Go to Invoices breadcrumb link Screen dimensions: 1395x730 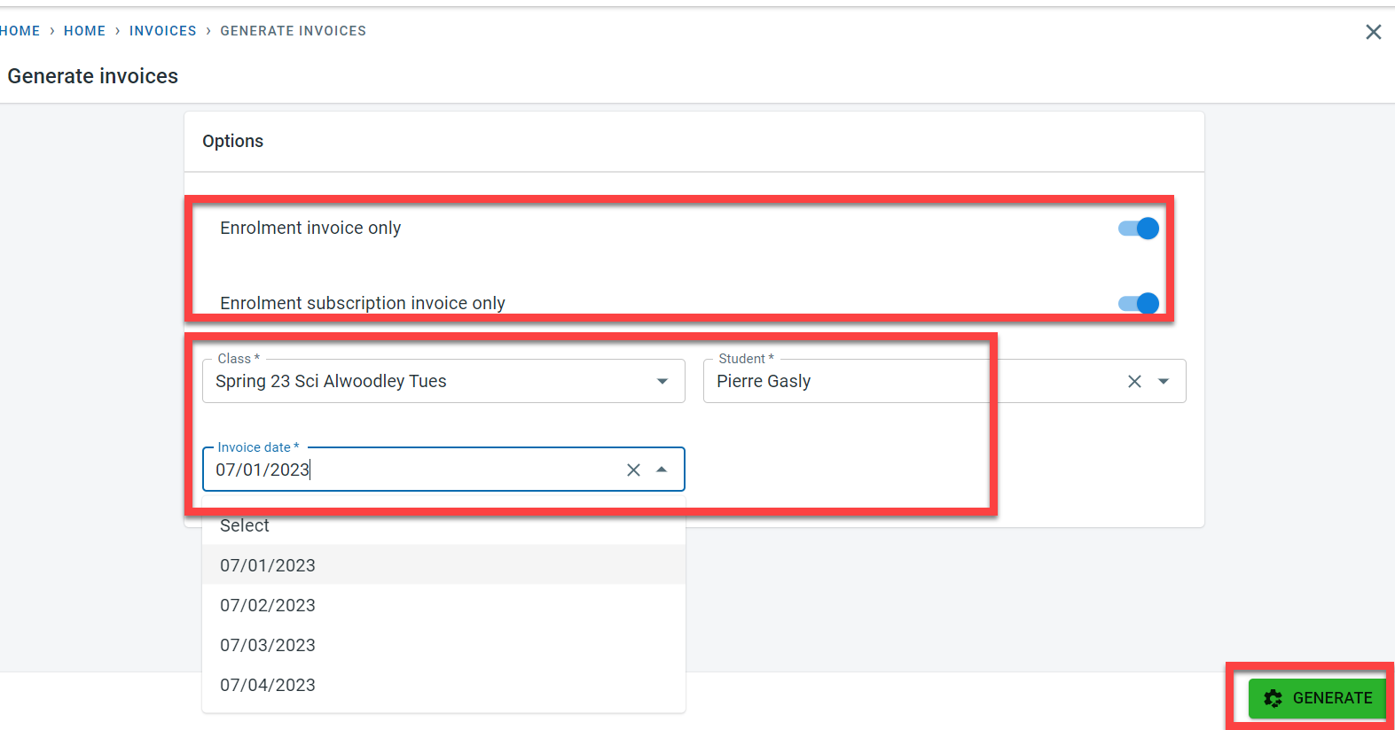pos(163,31)
